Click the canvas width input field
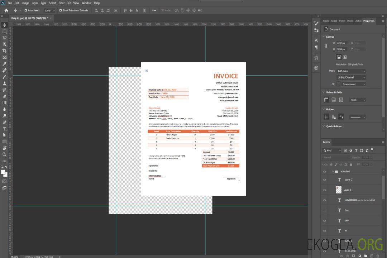Screen dimensions: 387x258 [x=342, y=43]
